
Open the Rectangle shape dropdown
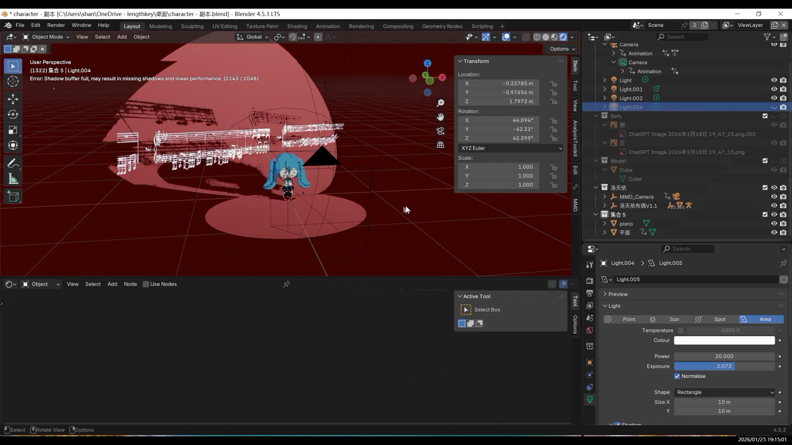click(x=724, y=392)
